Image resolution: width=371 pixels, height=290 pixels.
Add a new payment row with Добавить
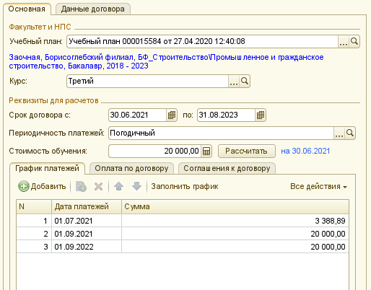[x=42, y=186]
